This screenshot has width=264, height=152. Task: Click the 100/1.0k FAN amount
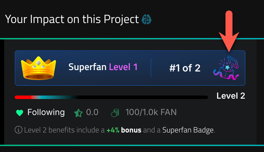[151, 112]
